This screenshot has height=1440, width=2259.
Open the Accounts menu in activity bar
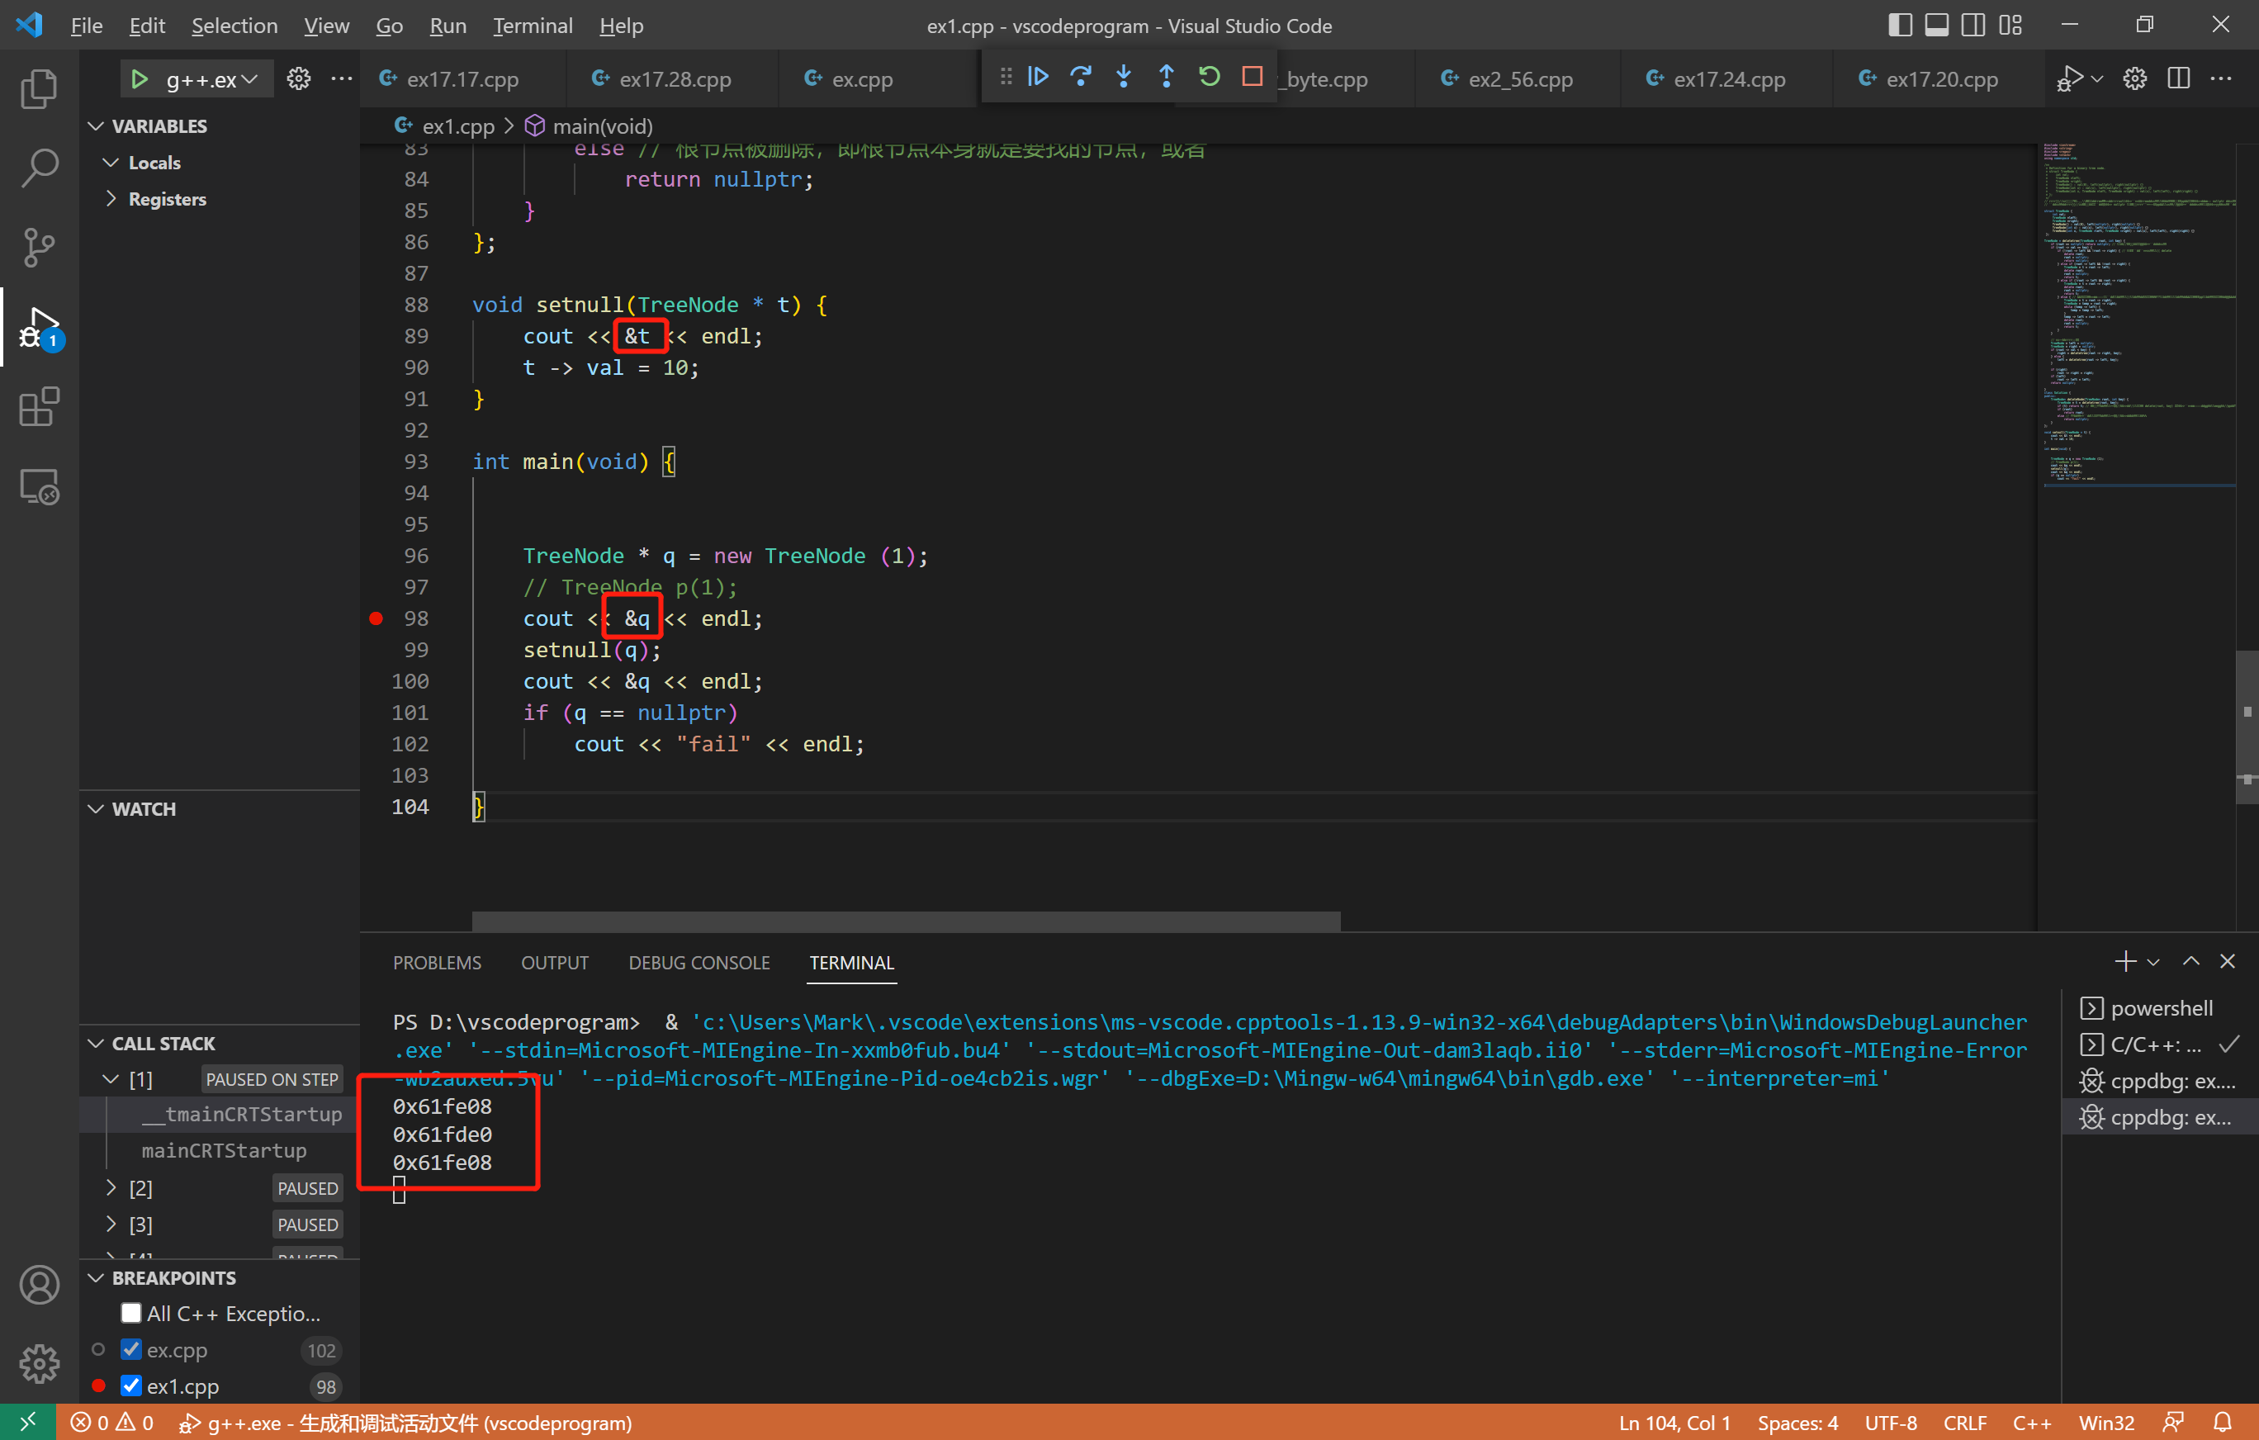pyautogui.click(x=39, y=1284)
